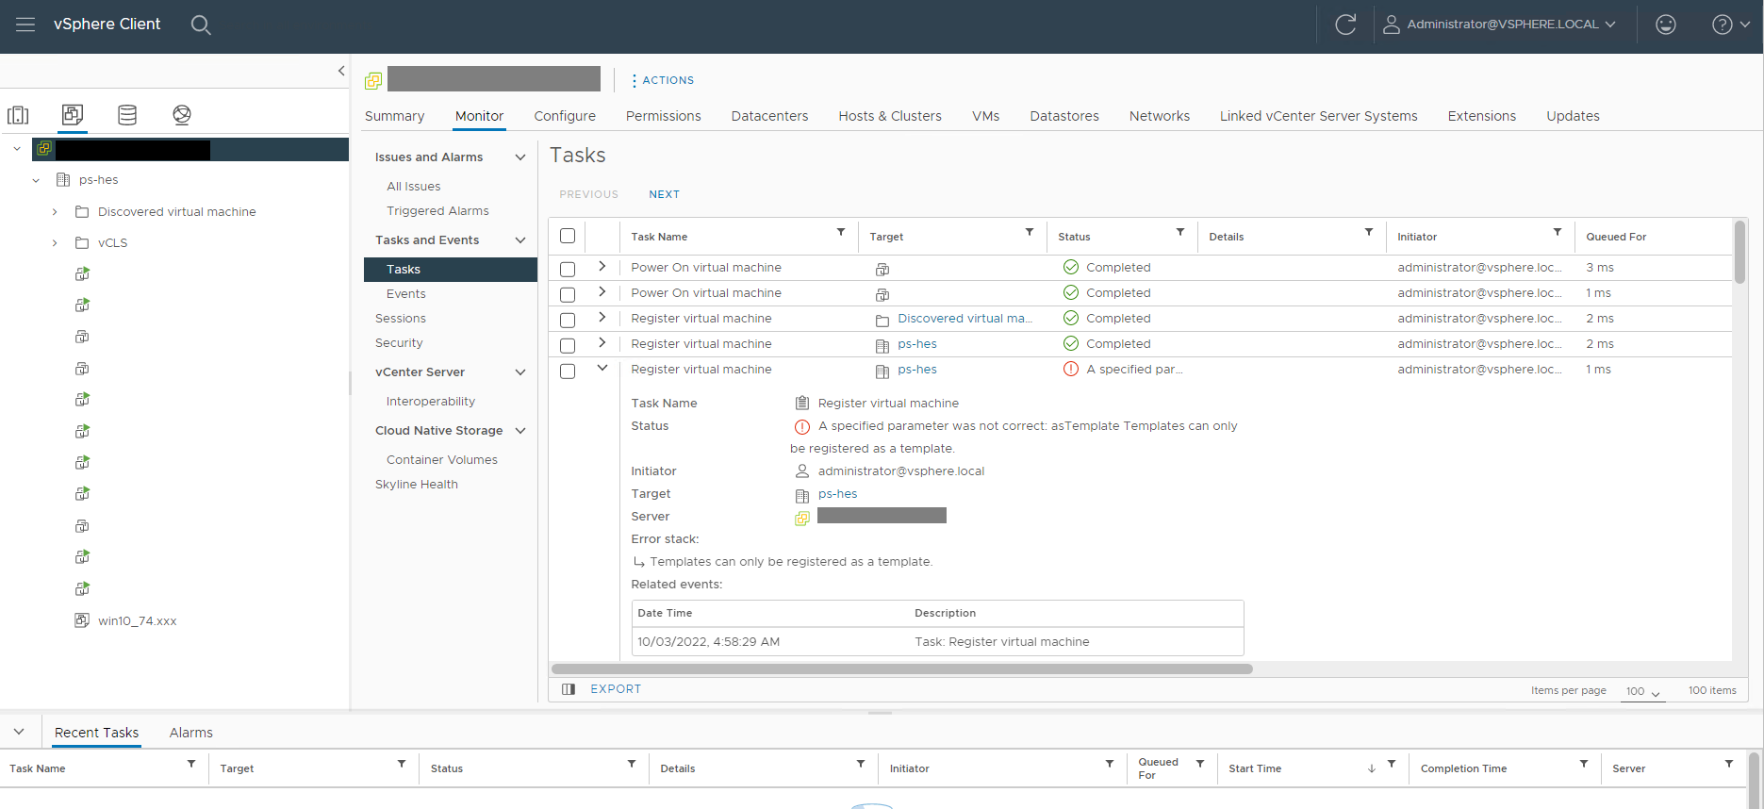This screenshot has width=1764, height=809.
Task: Go to the Next tasks page
Action: pyautogui.click(x=664, y=194)
